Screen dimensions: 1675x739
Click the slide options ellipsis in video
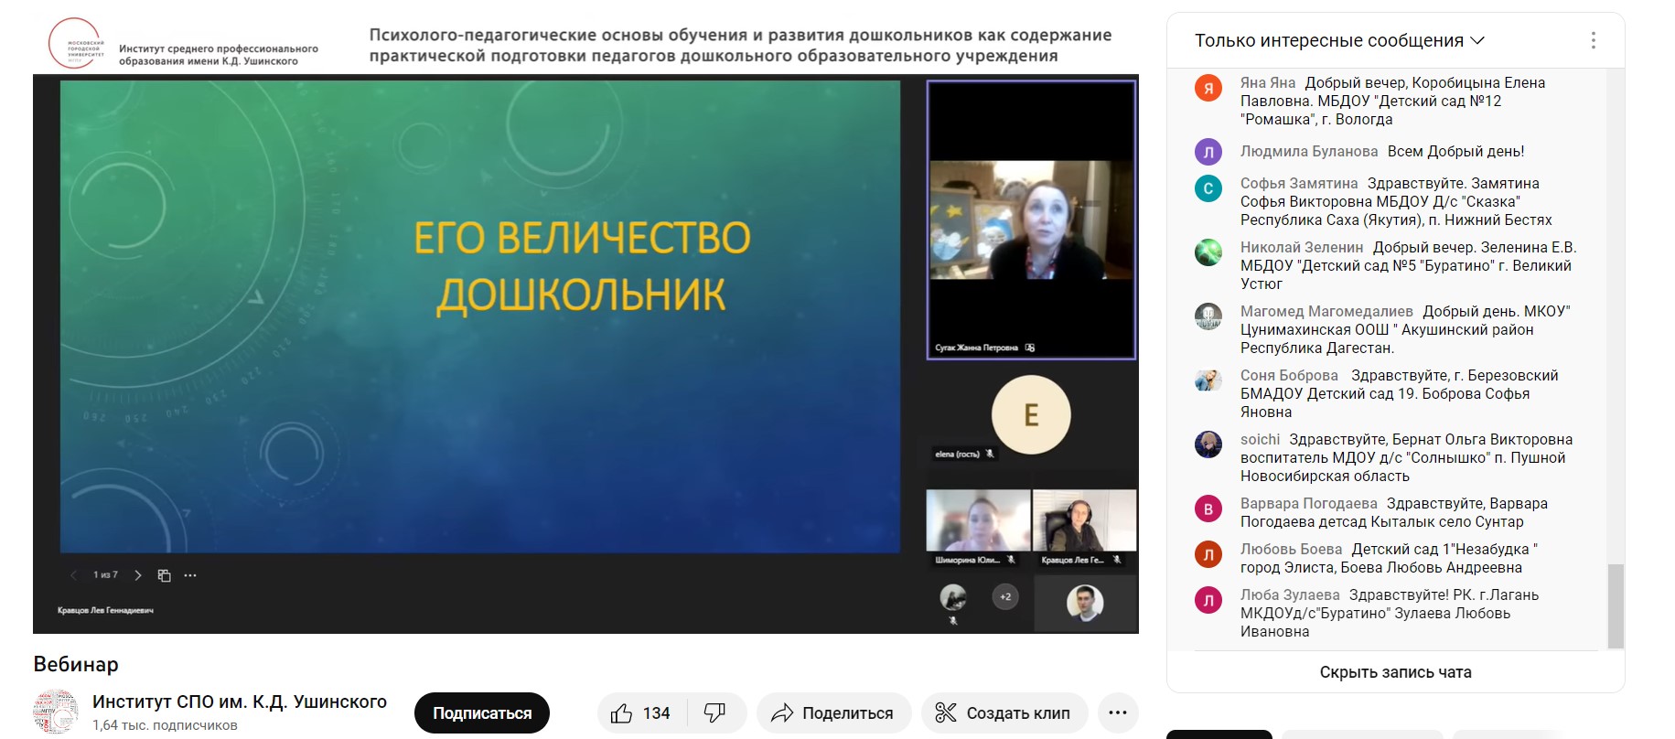(190, 575)
